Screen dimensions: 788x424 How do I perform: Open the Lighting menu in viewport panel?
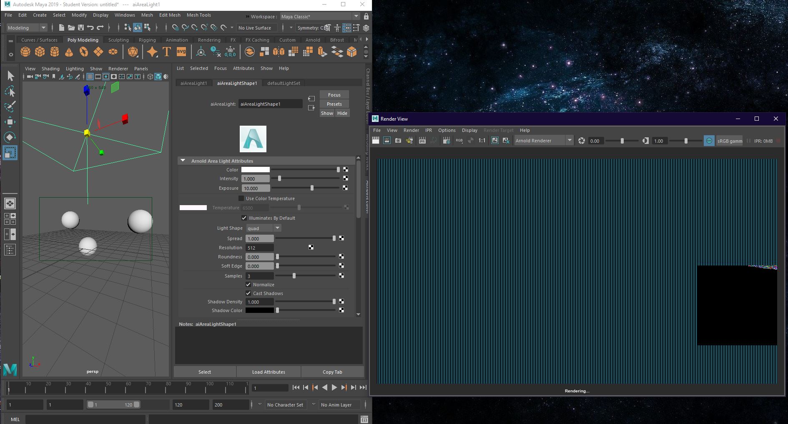[75, 69]
